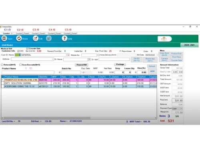The image size is (200, 150).
Task: Open the Address dropdown
Action: 52,59
